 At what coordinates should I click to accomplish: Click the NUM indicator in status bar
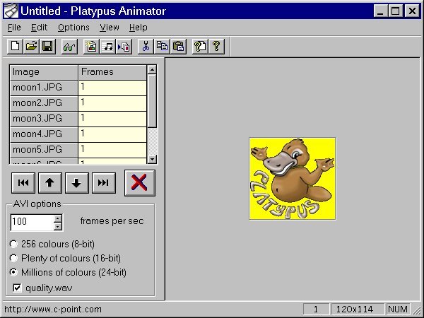397,309
